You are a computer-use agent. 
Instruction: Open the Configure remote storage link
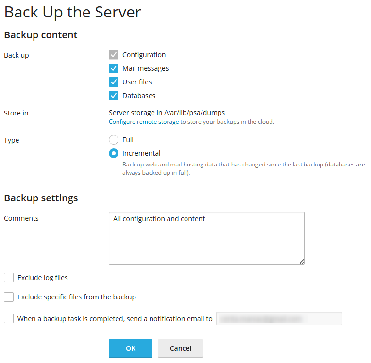(144, 122)
